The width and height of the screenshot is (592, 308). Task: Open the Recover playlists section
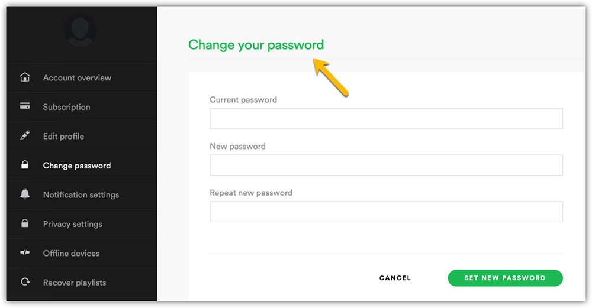click(75, 283)
